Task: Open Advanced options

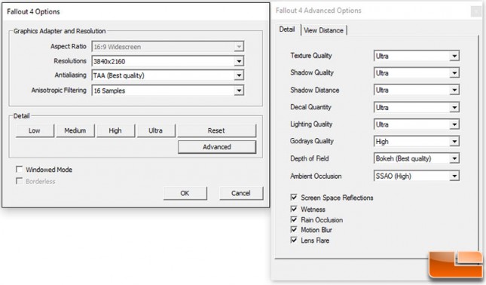Action: coord(217,147)
